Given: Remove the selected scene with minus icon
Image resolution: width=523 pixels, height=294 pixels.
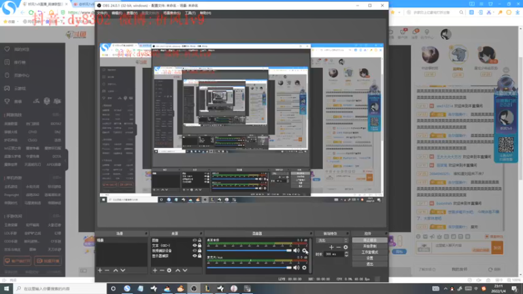Looking at the screenshot, I should 107,270.
